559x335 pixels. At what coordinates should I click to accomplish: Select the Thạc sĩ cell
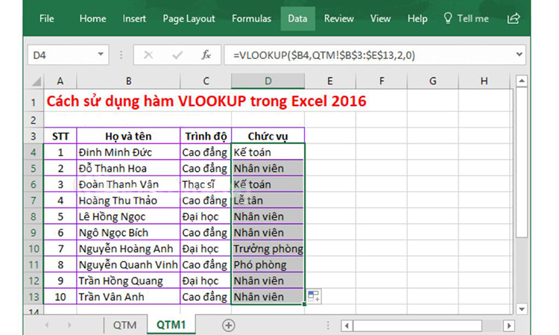click(206, 184)
